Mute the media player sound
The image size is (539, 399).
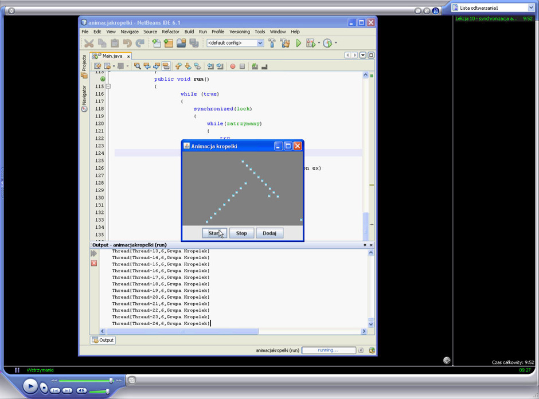pyautogui.click(x=81, y=390)
